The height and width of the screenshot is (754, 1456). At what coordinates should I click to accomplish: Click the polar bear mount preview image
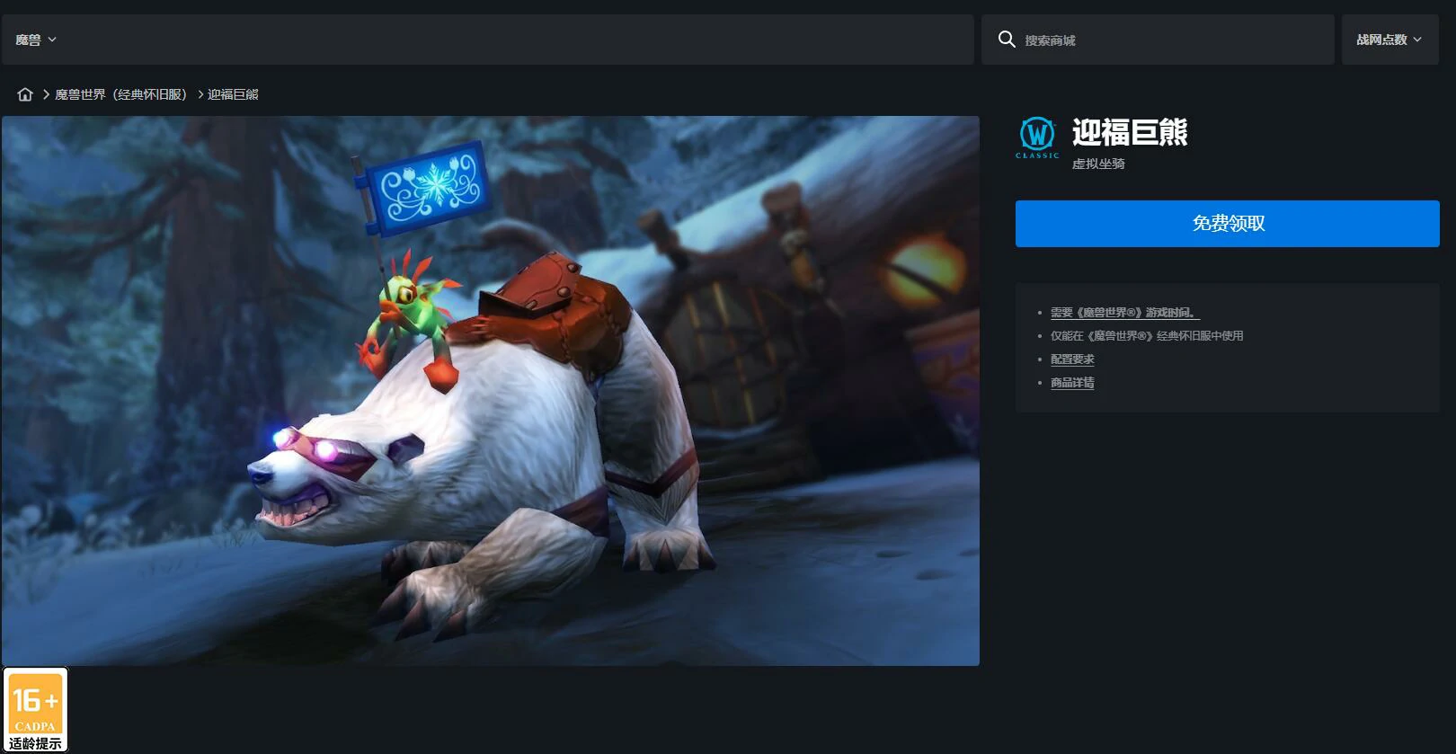(491, 391)
